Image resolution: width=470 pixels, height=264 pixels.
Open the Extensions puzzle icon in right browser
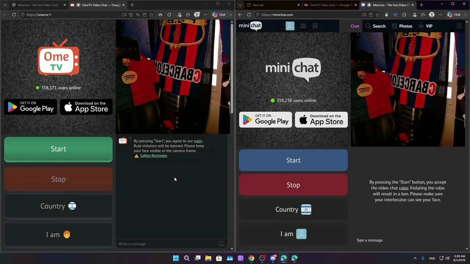click(x=404, y=15)
